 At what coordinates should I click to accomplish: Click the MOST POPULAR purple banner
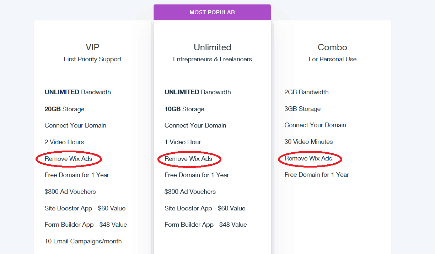(x=212, y=12)
